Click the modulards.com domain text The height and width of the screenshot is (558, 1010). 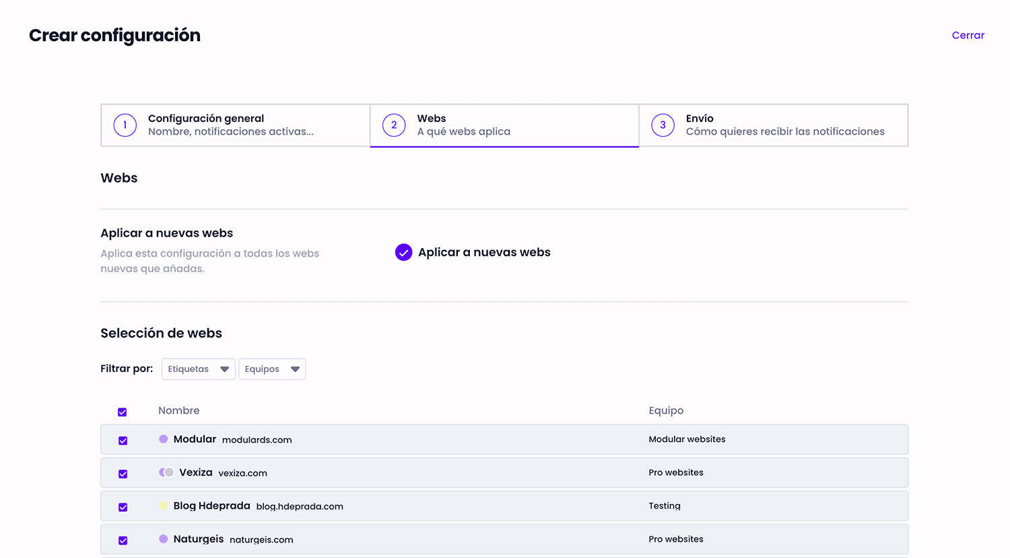257,439
